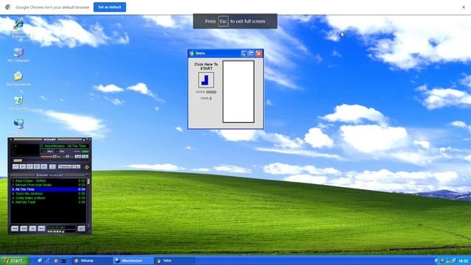Image resolution: width=471 pixels, height=265 pixels.
Task: Click Winamp next track button
Action: tap(44, 167)
